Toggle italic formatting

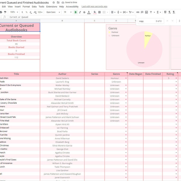[80, 12]
